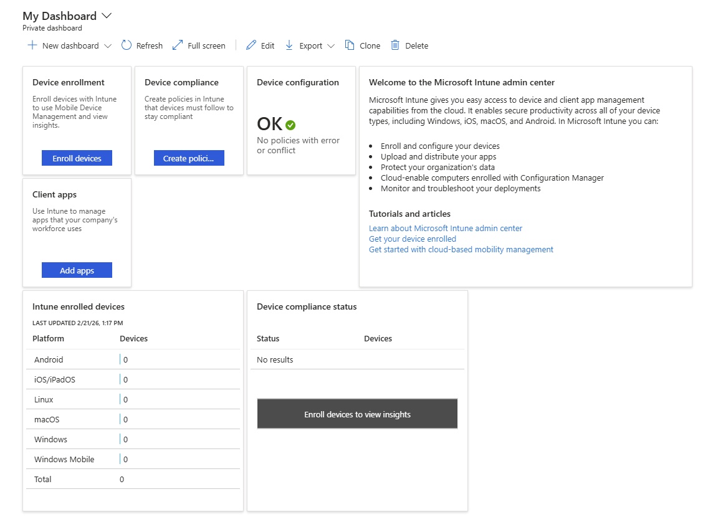The height and width of the screenshot is (522, 718).
Task: Open the New dashboard dropdown chevron
Action: [108, 46]
